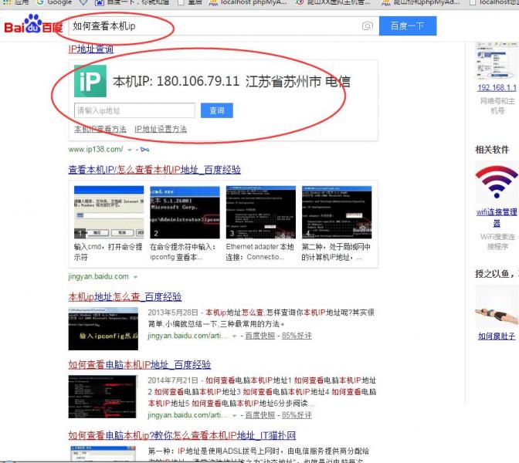Viewport: 519px width, 463px height.
Task: Click the red wifi signal icon
Action: point(496,182)
